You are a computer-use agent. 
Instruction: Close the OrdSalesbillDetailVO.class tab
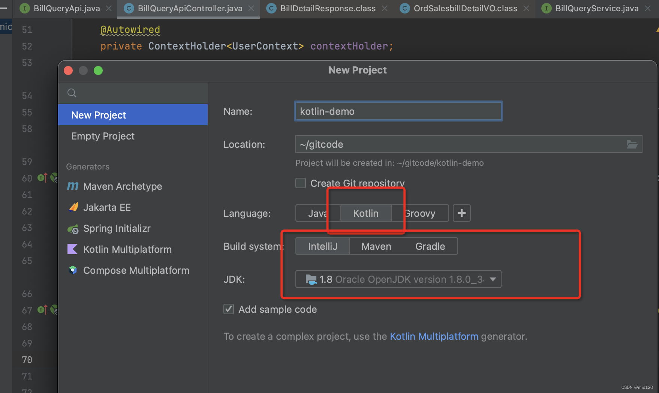[526, 8]
